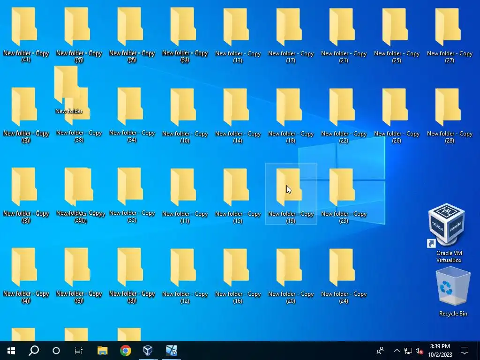This screenshot has width=480, height=360.
Task: Switch to VirtualBox cube in taskbar
Action: 148,350
